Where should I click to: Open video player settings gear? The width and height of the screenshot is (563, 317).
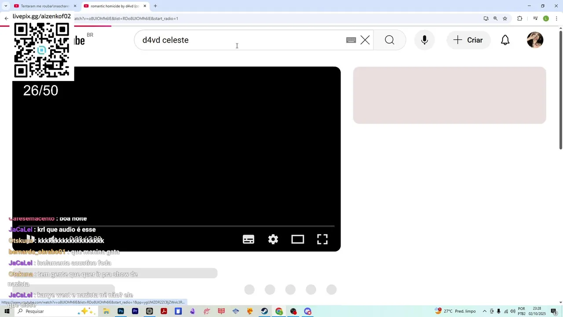click(x=273, y=239)
